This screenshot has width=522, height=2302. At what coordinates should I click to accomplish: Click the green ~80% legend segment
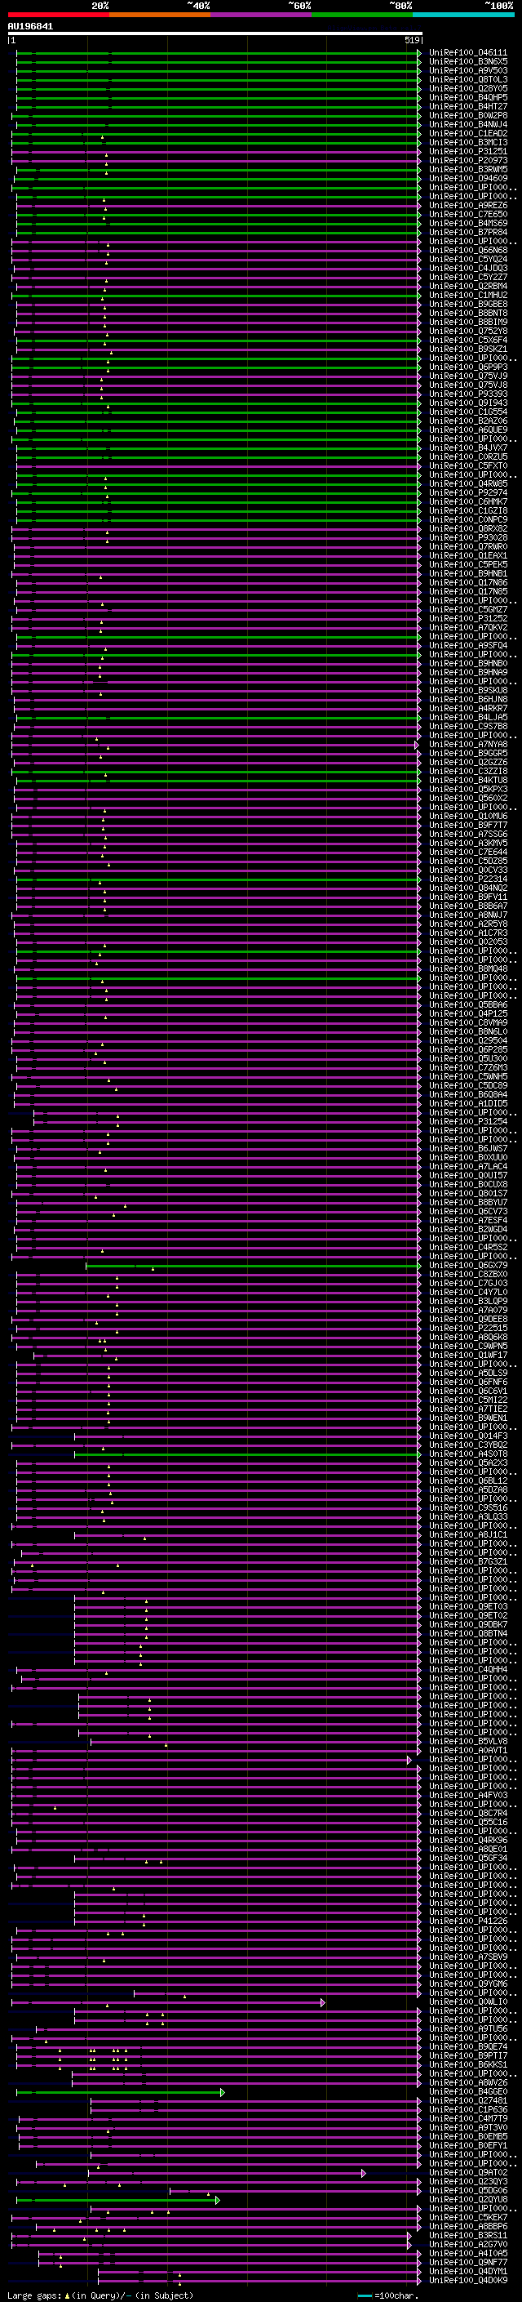[x=362, y=15]
